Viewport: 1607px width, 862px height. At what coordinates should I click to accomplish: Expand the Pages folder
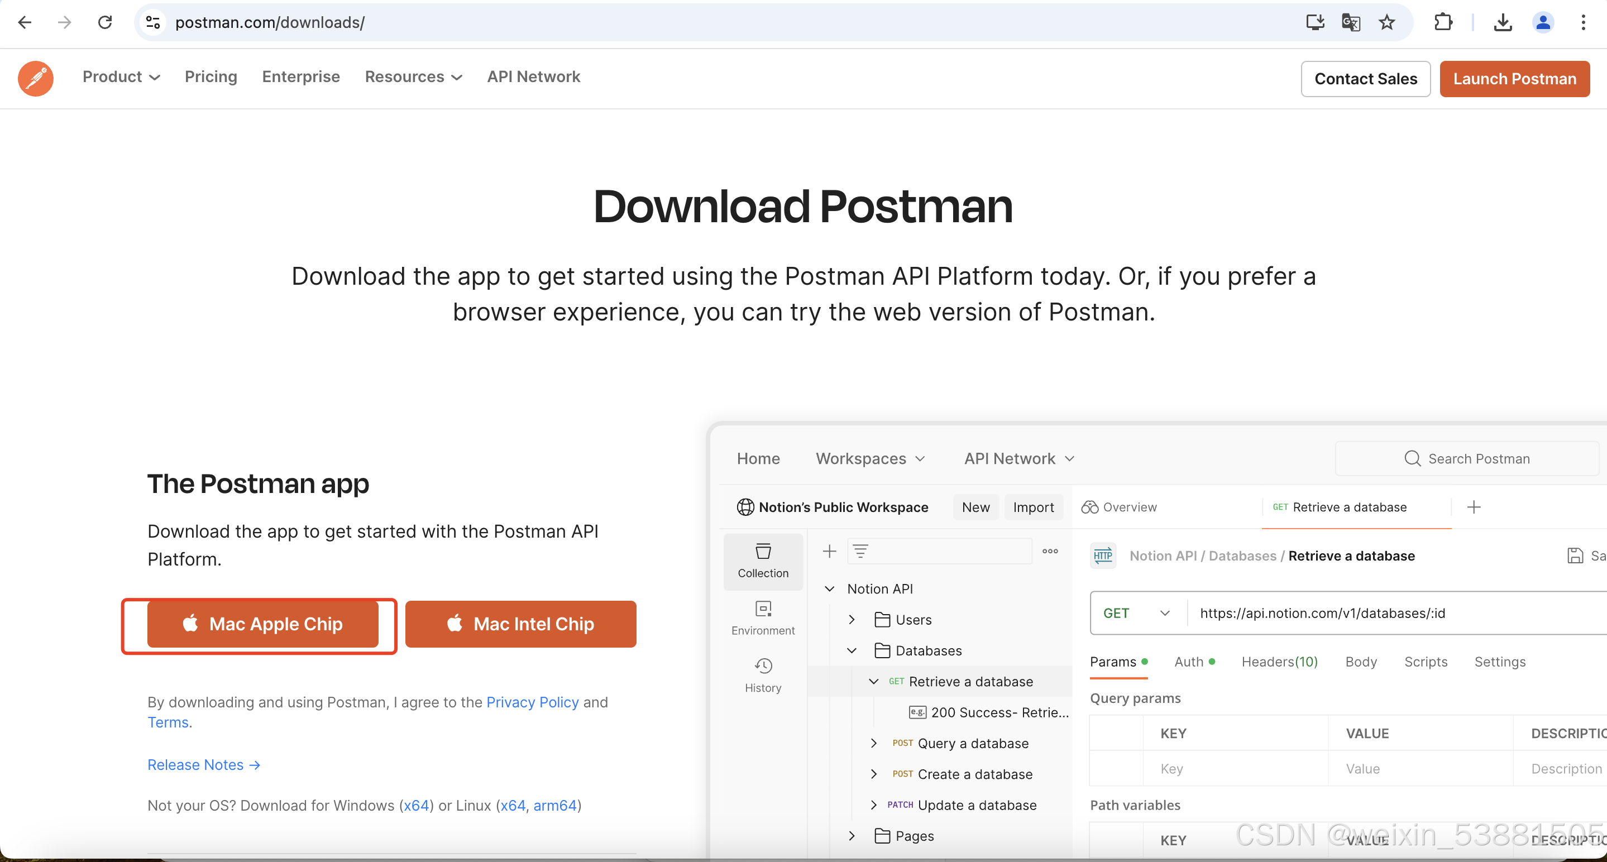pyautogui.click(x=852, y=835)
